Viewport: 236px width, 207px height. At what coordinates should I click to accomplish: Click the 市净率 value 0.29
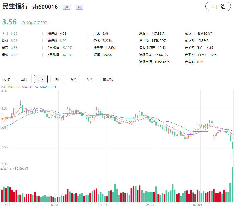[200, 62]
